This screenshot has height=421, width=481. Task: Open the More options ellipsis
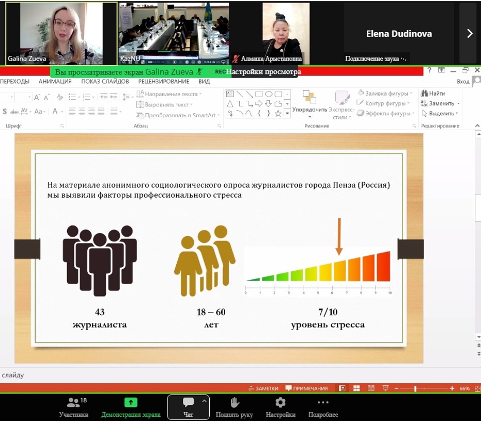click(323, 406)
